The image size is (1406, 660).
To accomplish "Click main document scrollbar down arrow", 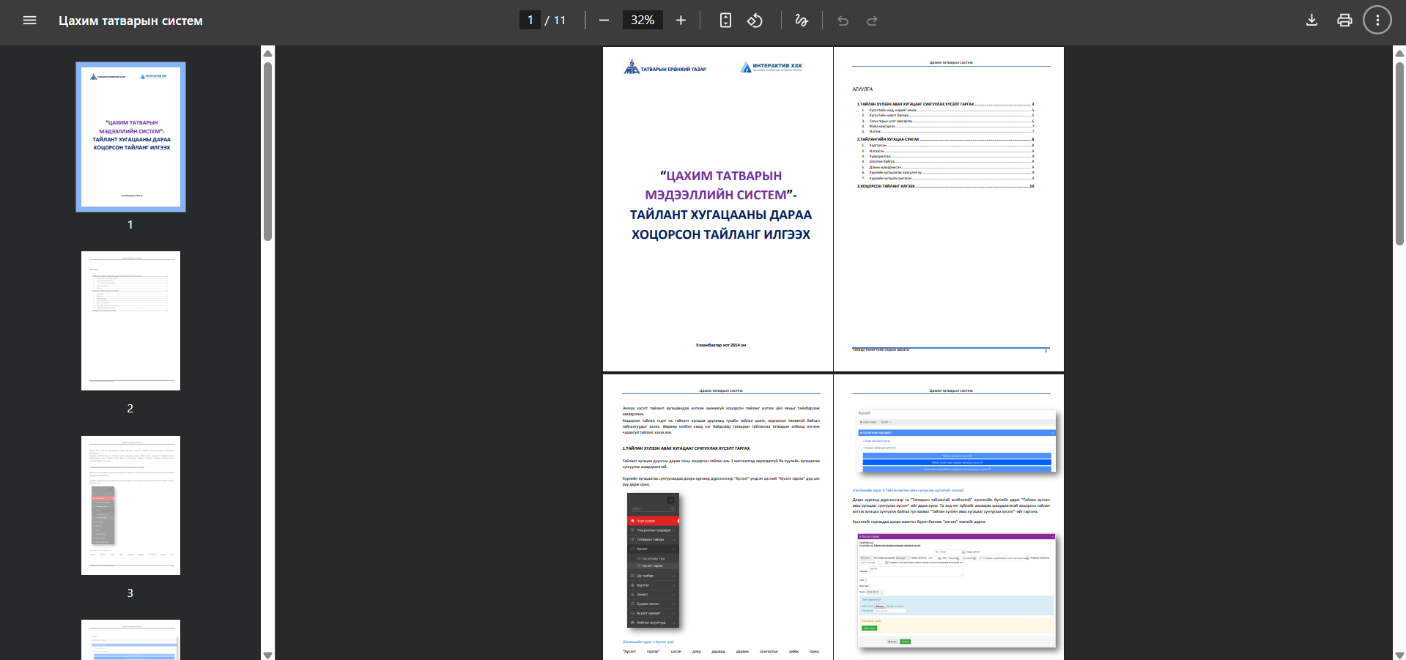I will pyautogui.click(x=1399, y=655).
